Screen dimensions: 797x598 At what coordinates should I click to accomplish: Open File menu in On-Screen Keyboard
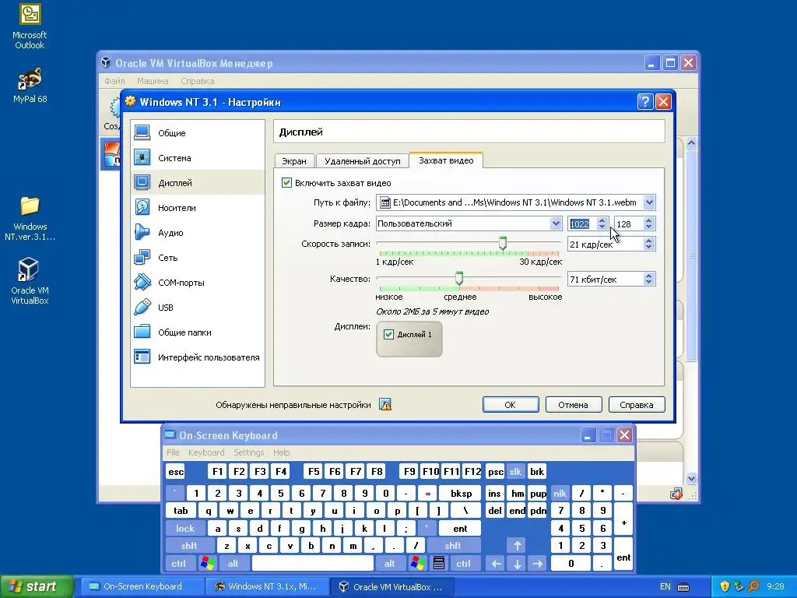click(x=173, y=452)
